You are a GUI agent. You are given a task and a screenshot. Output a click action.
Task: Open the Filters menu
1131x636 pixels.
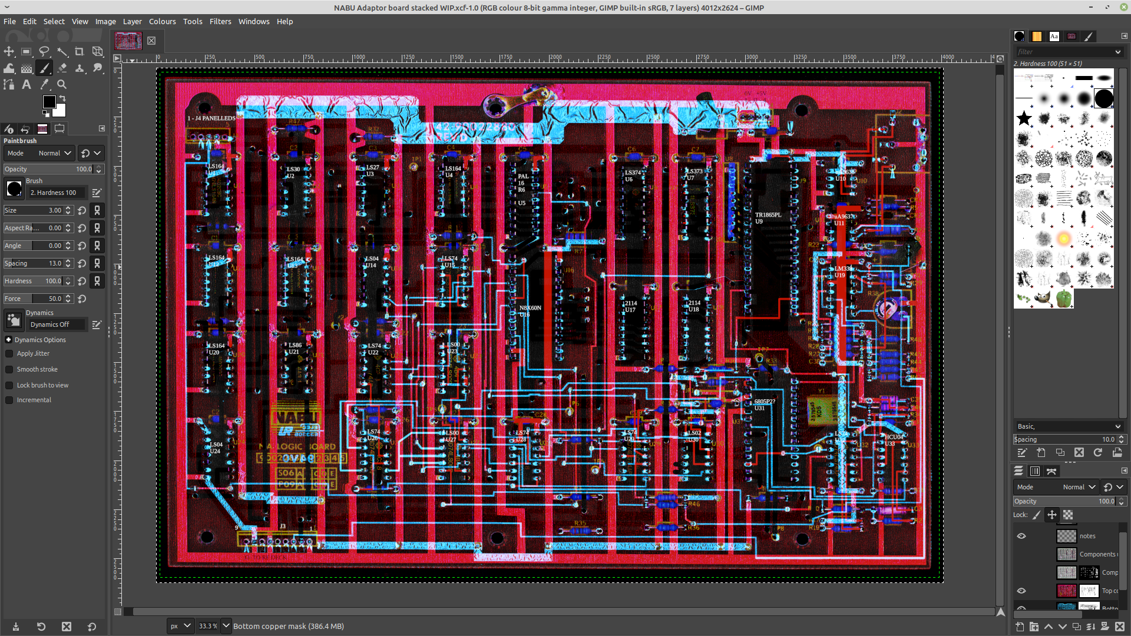point(220,21)
